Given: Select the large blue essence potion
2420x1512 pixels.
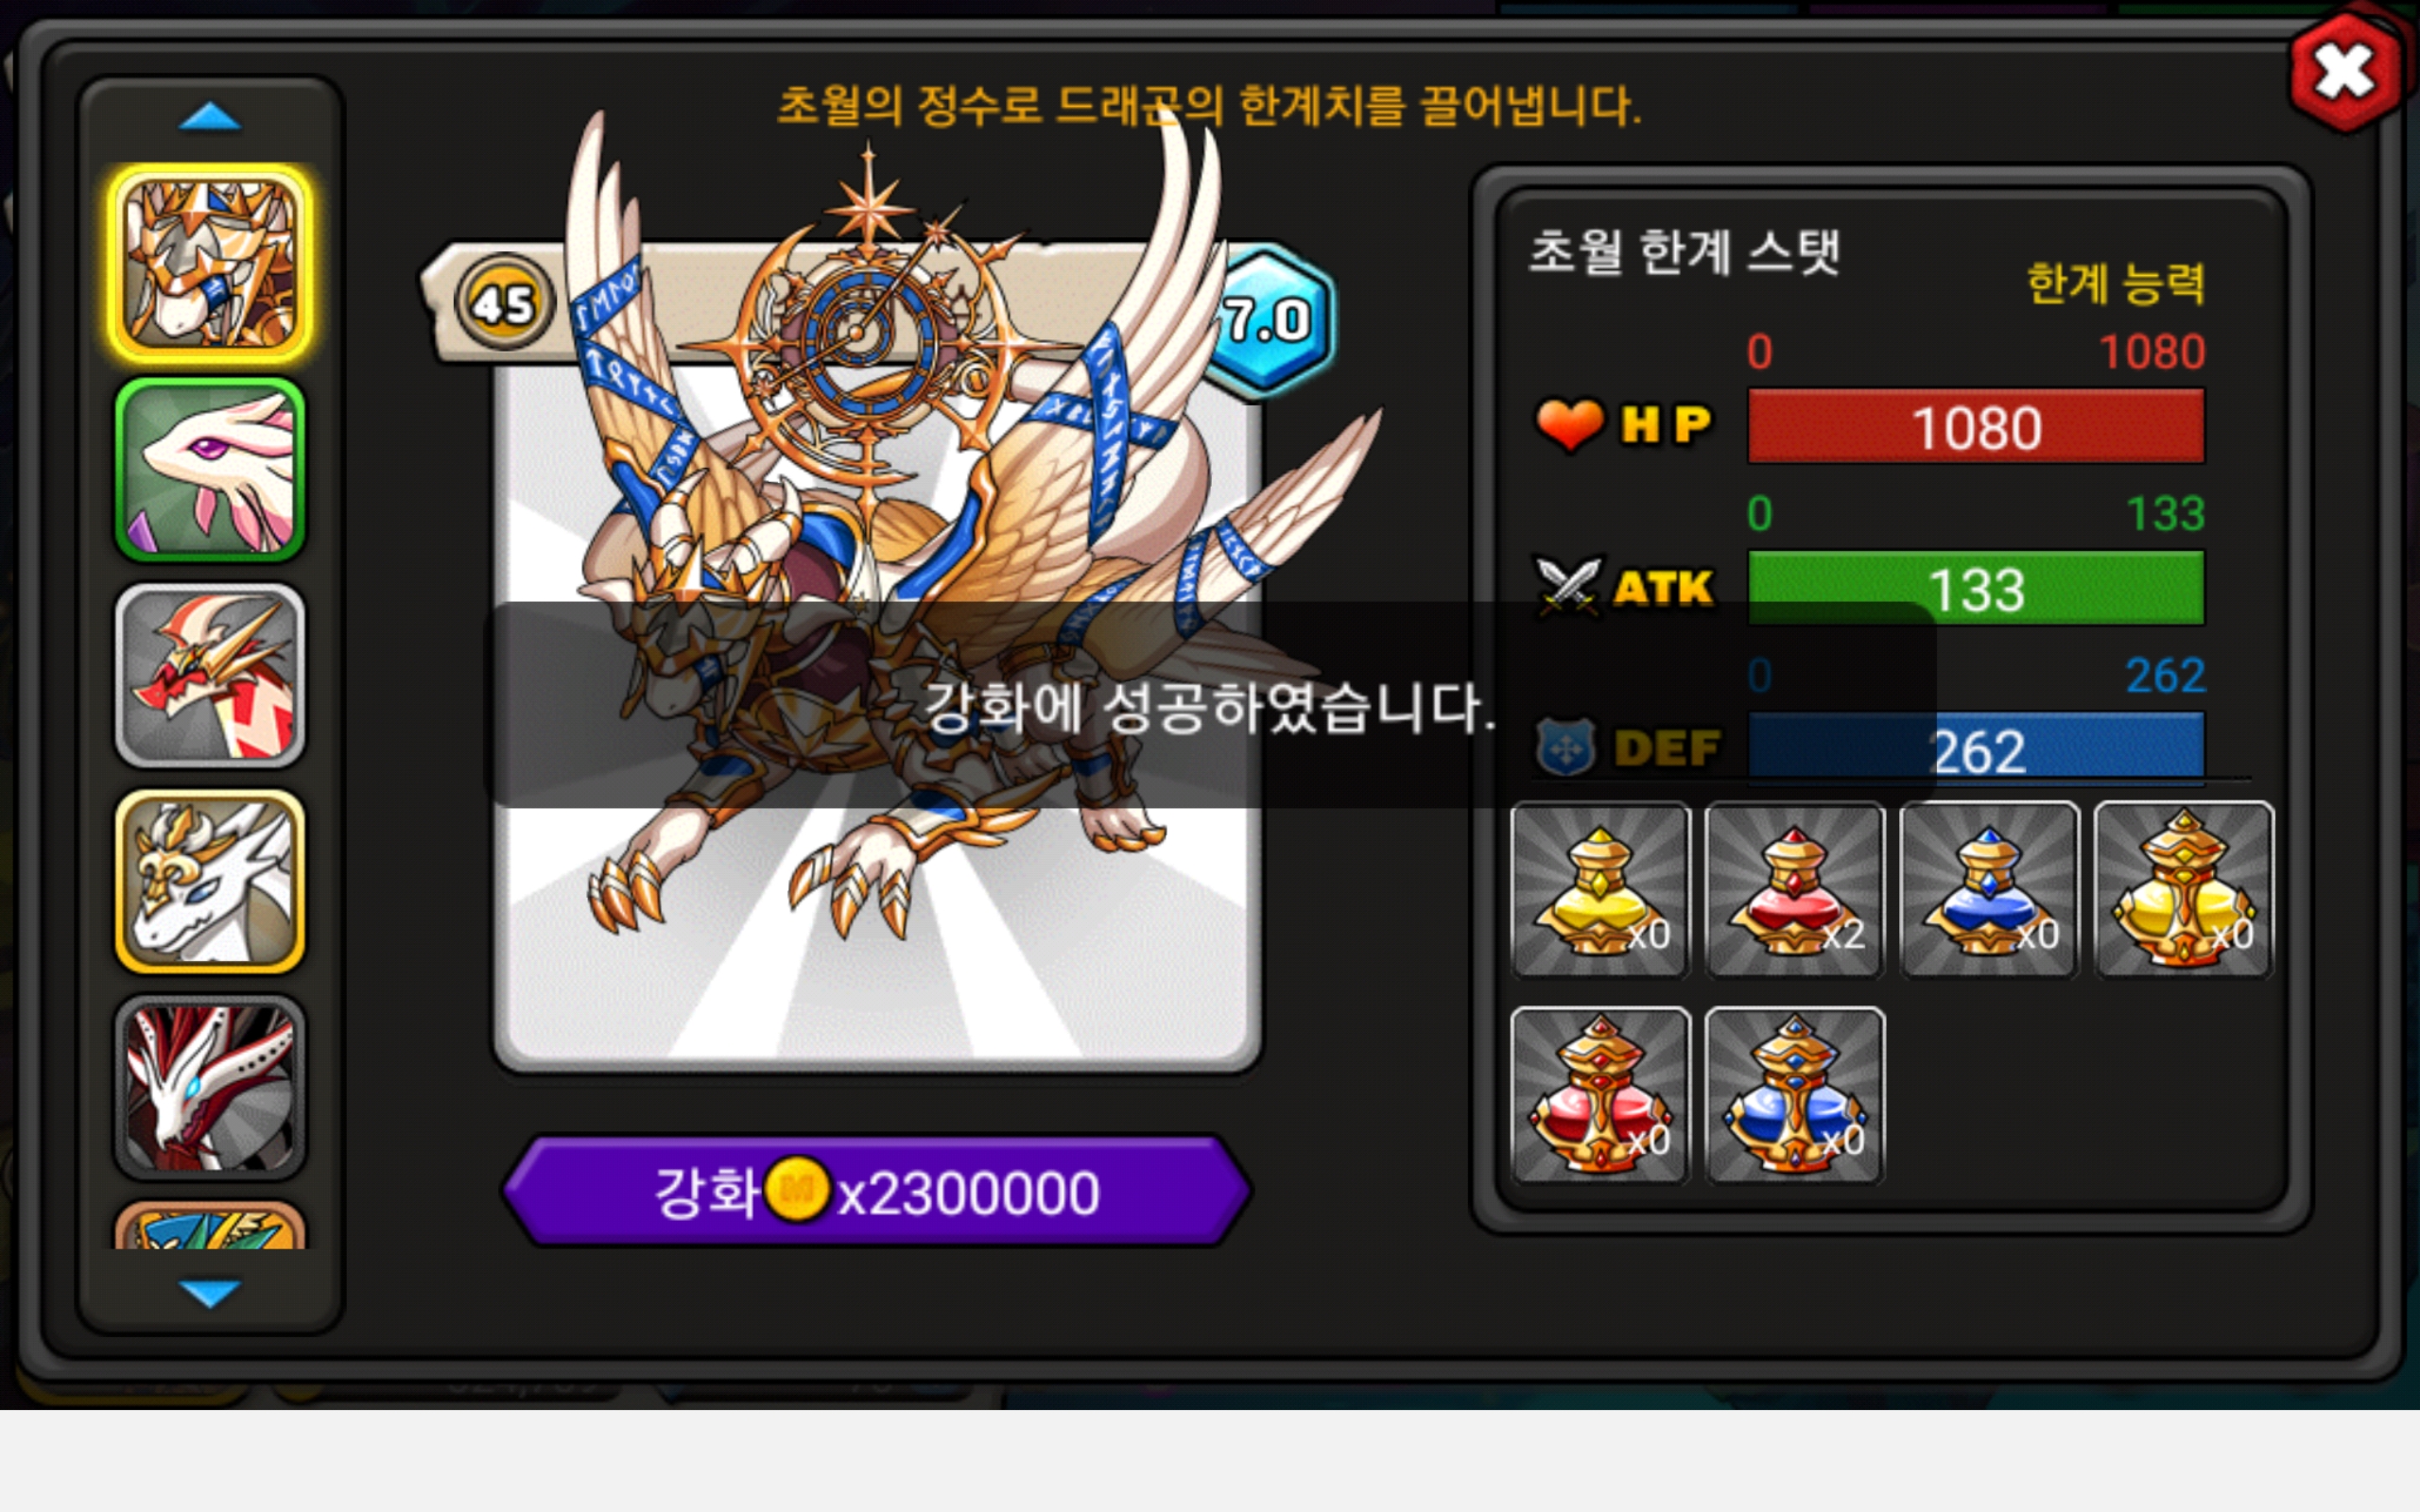Looking at the screenshot, I should coord(1794,1095).
